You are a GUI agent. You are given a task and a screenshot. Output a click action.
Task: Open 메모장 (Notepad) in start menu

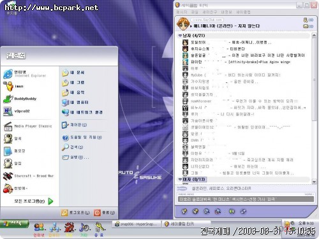coord(14,151)
